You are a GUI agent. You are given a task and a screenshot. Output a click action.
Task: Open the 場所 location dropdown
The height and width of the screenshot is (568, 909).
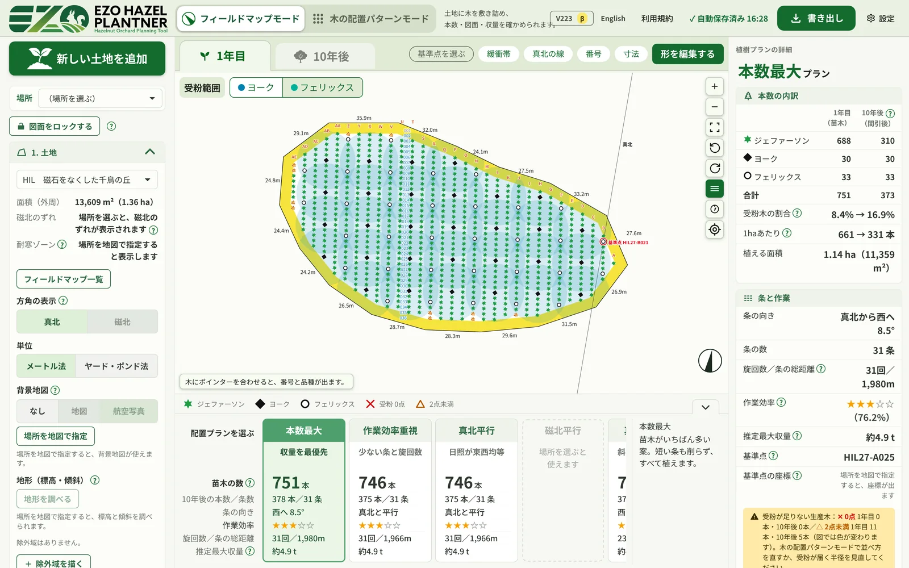[101, 98]
